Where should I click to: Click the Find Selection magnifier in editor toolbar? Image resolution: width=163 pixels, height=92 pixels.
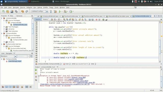pos(64,19)
